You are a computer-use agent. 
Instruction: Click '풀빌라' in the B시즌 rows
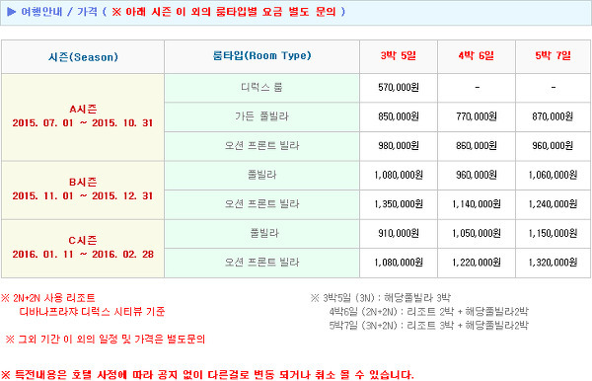tap(262, 175)
